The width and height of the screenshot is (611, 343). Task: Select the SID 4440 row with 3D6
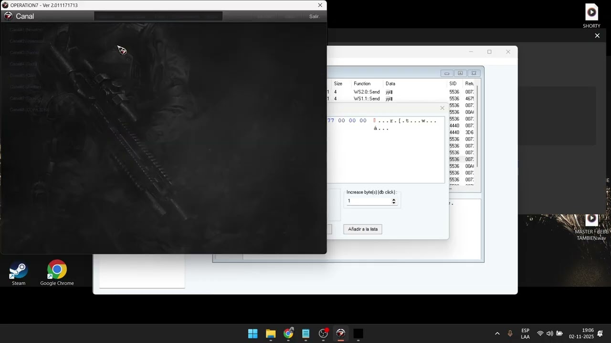(462, 132)
